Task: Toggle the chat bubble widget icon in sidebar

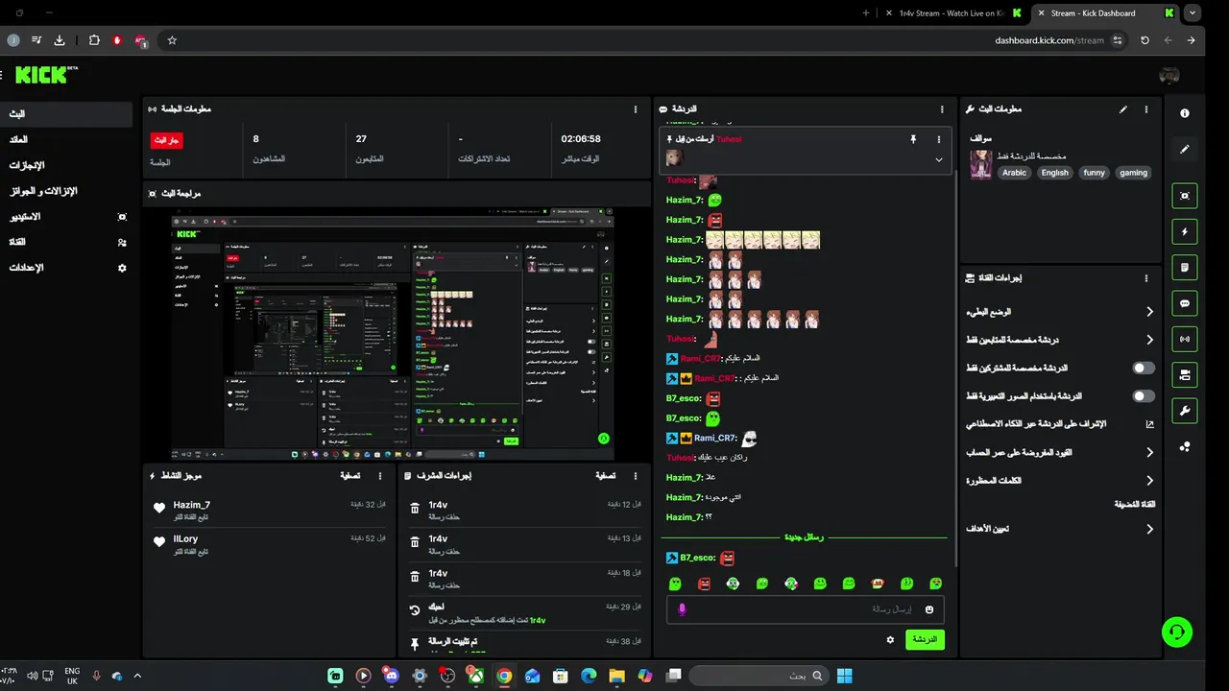Action: (1185, 303)
